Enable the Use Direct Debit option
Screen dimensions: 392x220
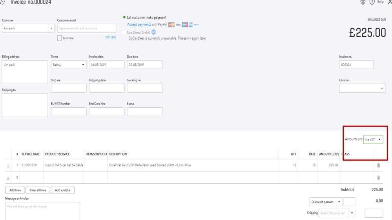124,32
